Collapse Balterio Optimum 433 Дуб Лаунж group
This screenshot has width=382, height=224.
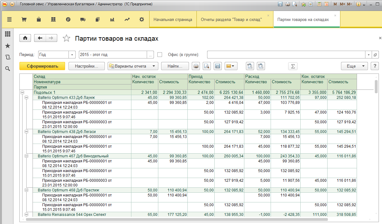(x=26, y=98)
